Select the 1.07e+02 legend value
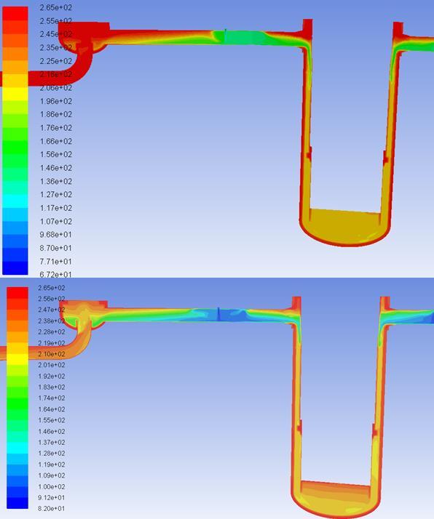Image resolution: width=434 pixels, height=519 pixels. (55, 221)
